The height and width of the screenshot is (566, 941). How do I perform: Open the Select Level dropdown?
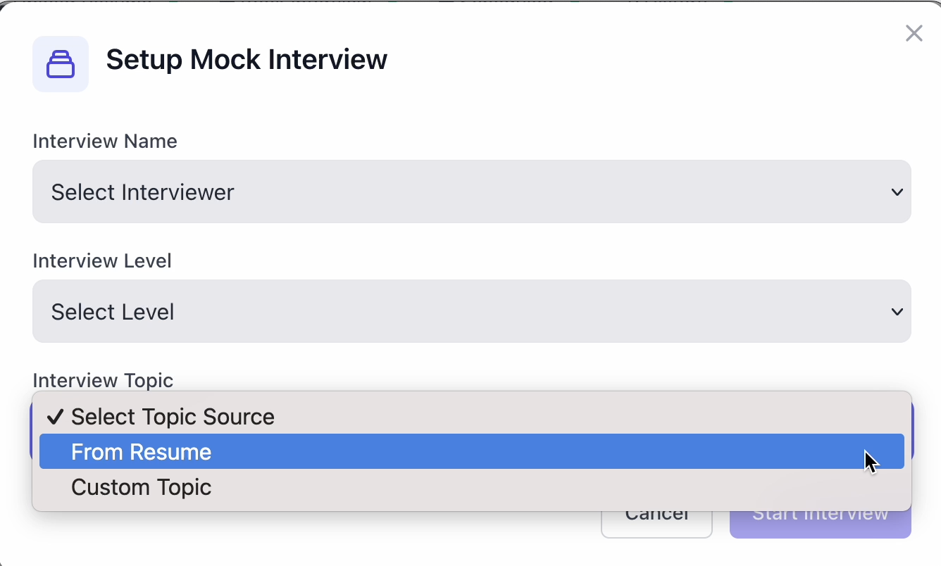pyautogui.click(x=471, y=311)
